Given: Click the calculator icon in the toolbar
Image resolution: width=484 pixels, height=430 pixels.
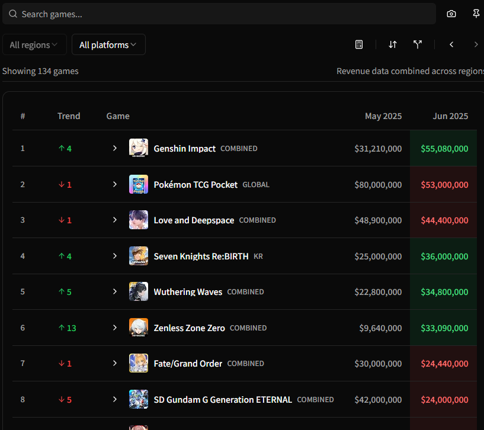Looking at the screenshot, I should [359, 44].
